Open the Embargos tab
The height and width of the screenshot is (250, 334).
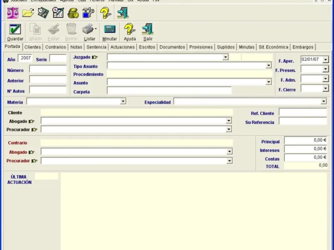coord(303,47)
